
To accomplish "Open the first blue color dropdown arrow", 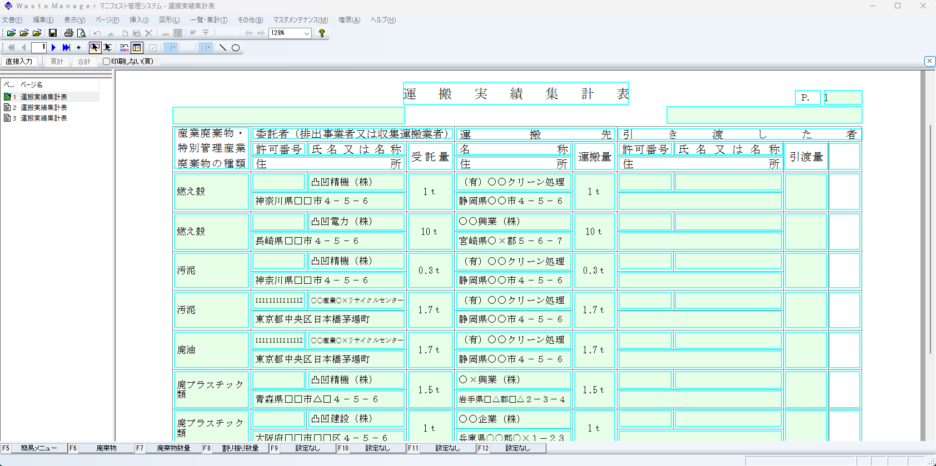I will (x=173, y=48).
